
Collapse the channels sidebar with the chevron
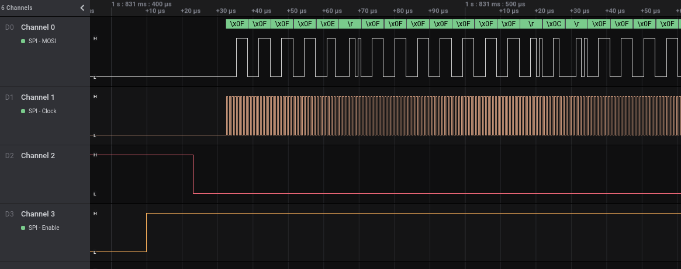pos(82,8)
